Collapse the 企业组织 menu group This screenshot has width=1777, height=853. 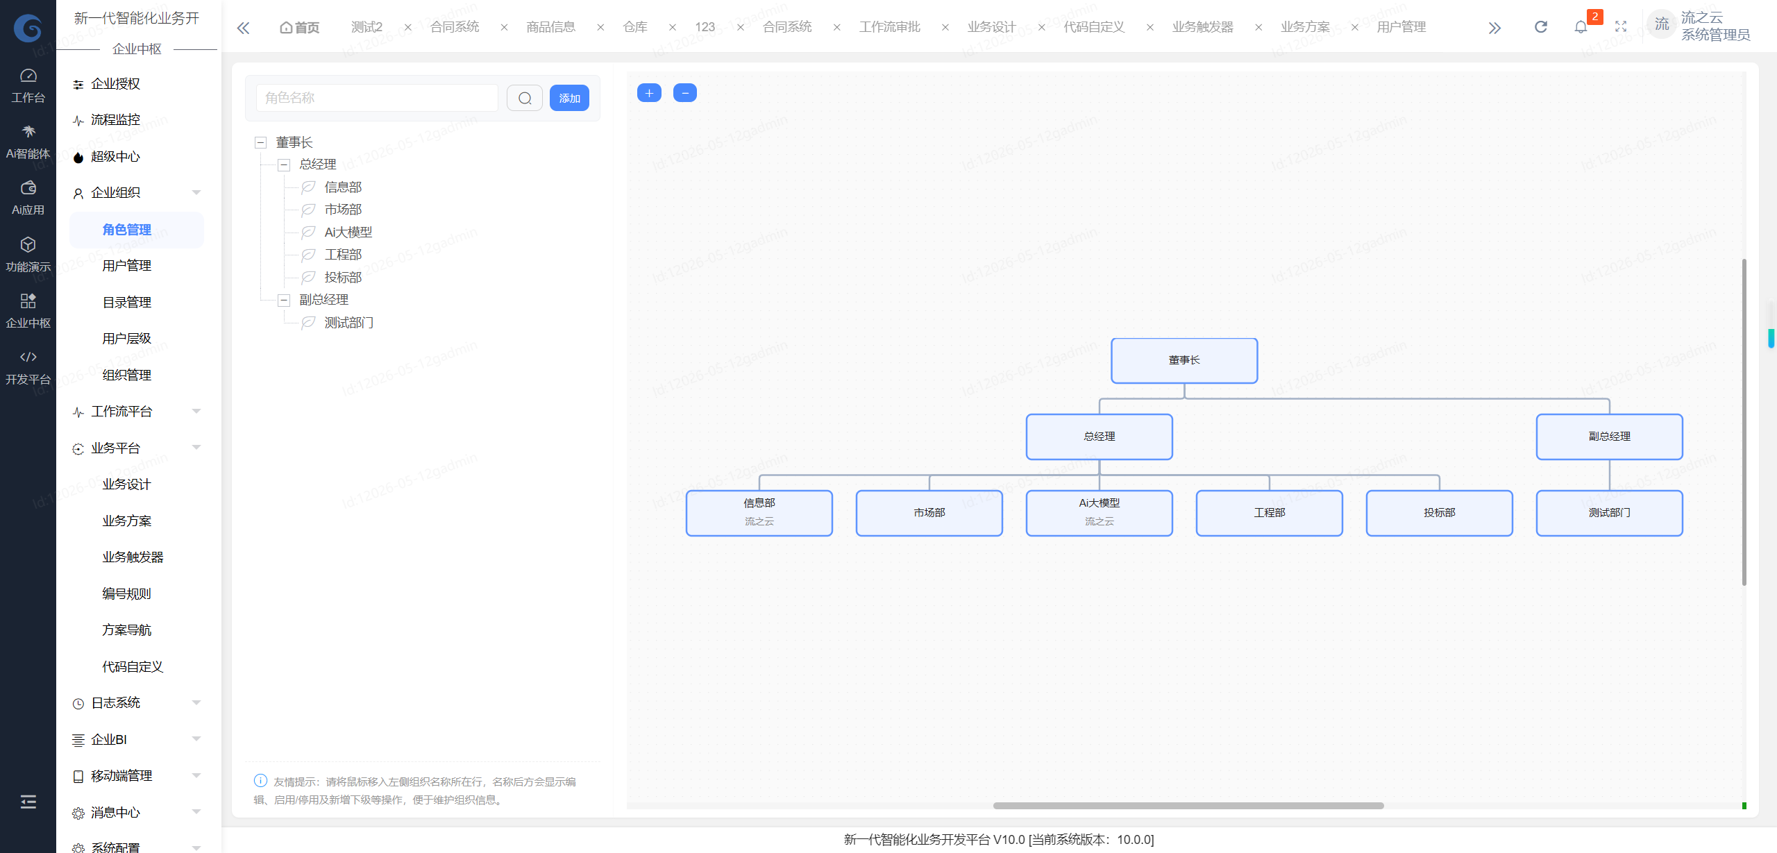tap(196, 193)
